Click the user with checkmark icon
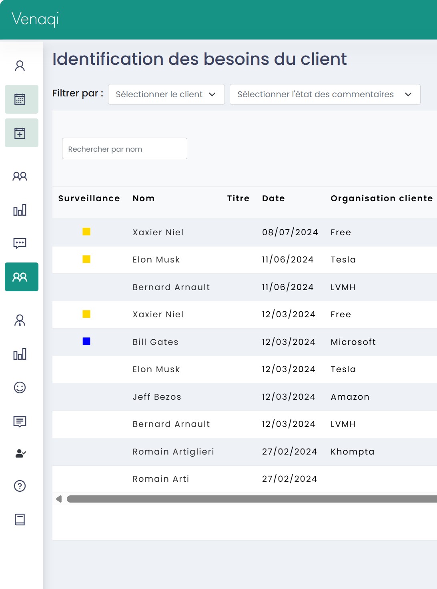437x589 pixels. 20,453
